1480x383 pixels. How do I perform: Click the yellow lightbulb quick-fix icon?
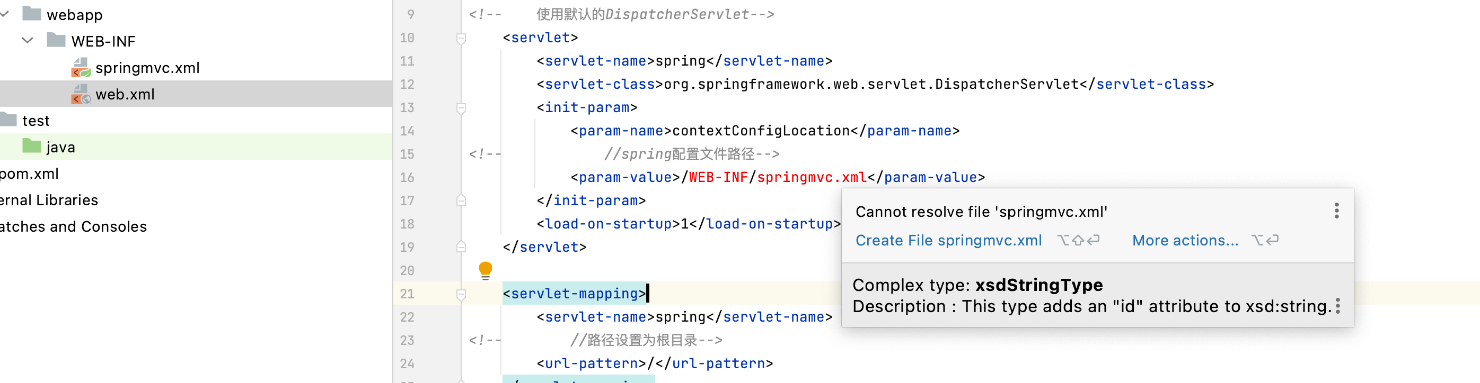485,270
